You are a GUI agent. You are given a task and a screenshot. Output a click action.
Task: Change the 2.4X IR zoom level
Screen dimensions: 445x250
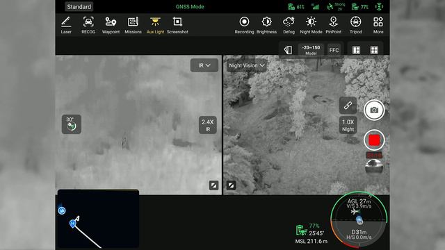pyautogui.click(x=208, y=125)
